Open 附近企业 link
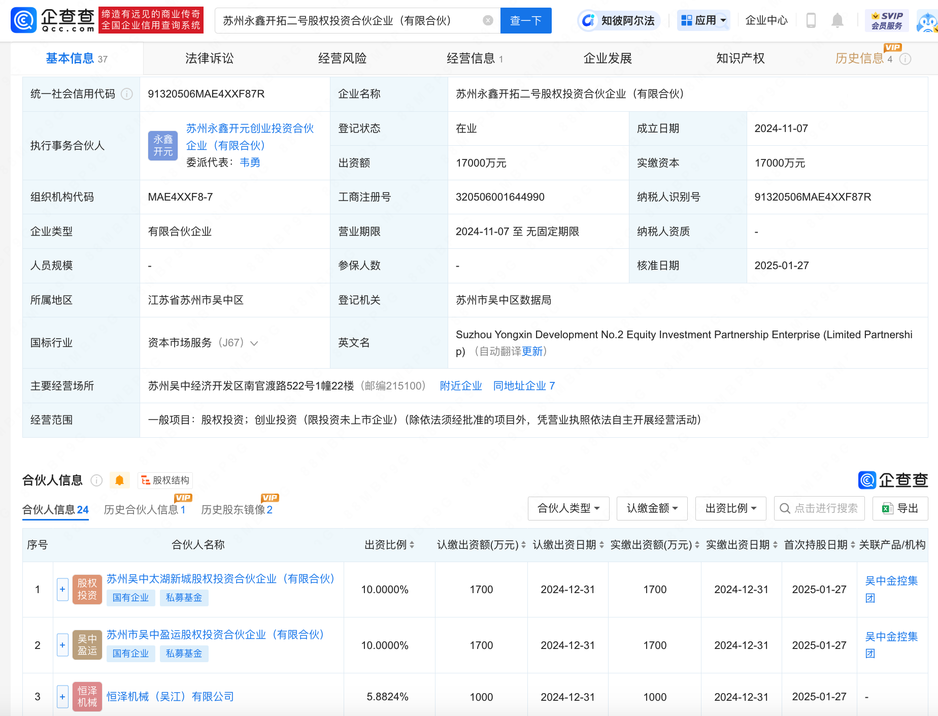Screen dimensions: 938x716 [x=461, y=386]
